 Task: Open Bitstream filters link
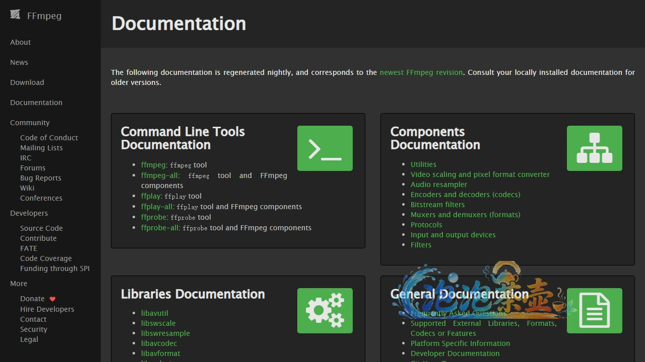pyautogui.click(x=437, y=205)
